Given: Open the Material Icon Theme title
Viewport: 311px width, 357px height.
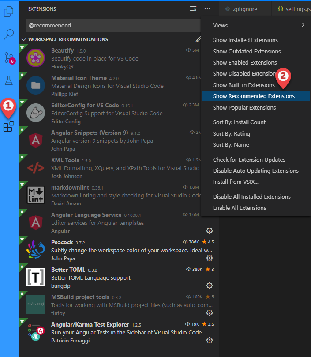Looking at the screenshot, I should coord(79,78).
